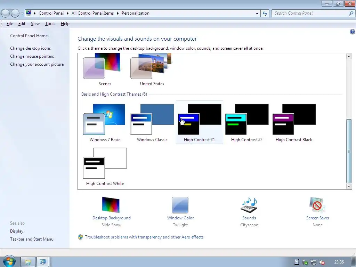
Task: Refresh the Personalization page
Action: coord(265,14)
